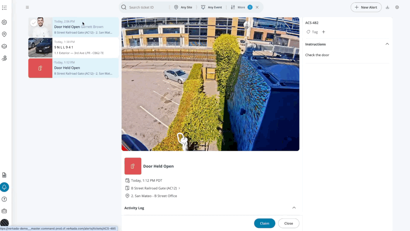Open the More filters menu
Screen dimensions: 410x231
[238, 7]
